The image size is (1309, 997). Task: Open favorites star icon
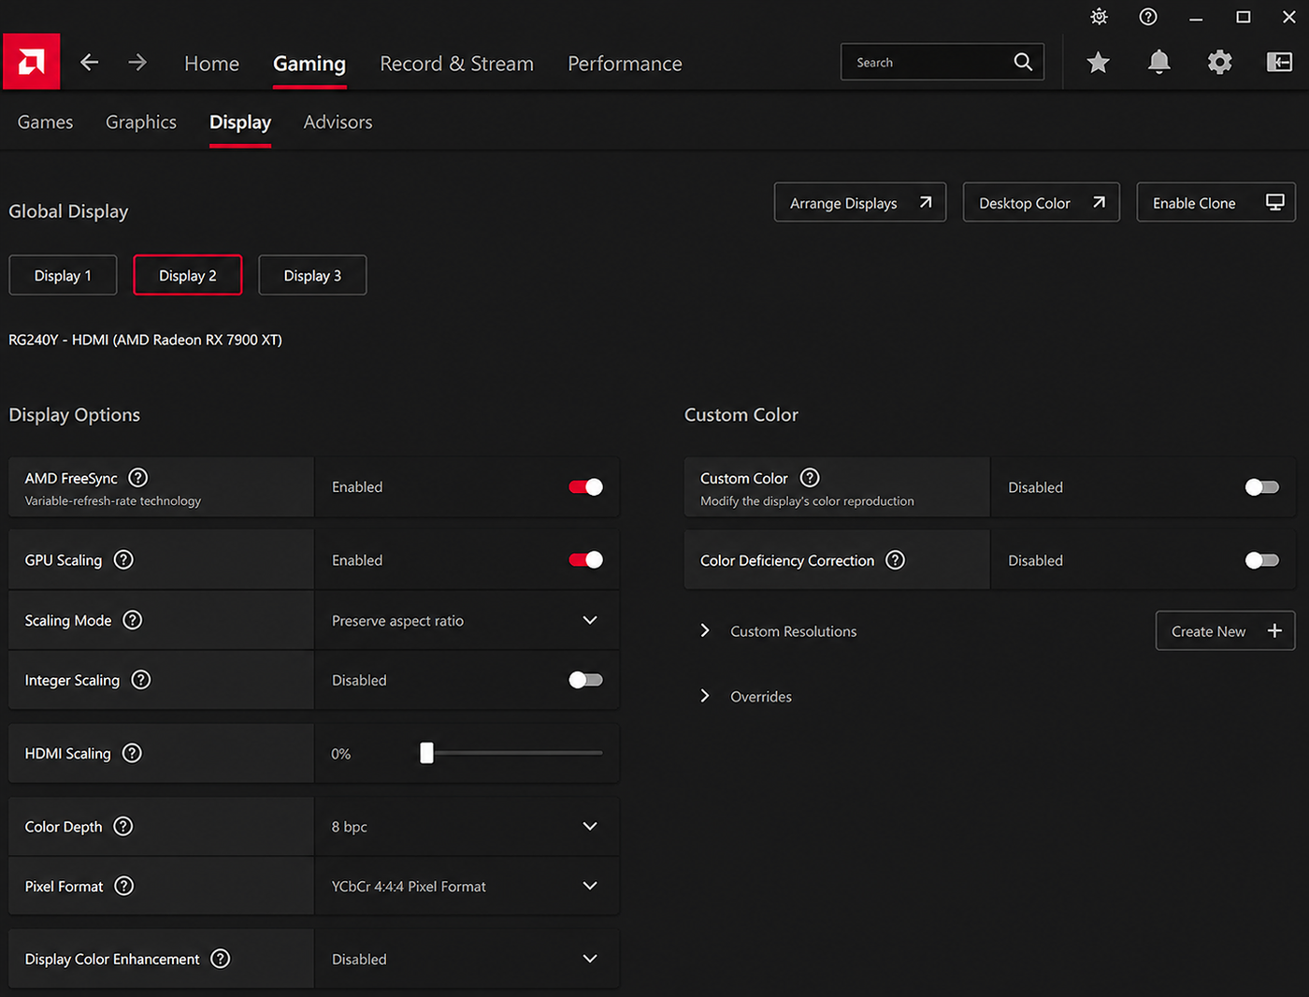pyautogui.click(x=1098, y=63)
